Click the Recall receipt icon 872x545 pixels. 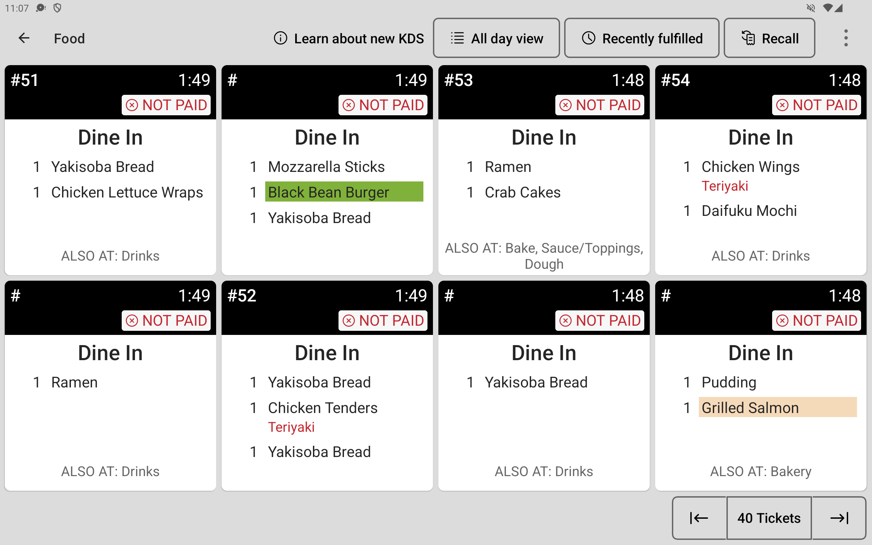pos(748,38)
